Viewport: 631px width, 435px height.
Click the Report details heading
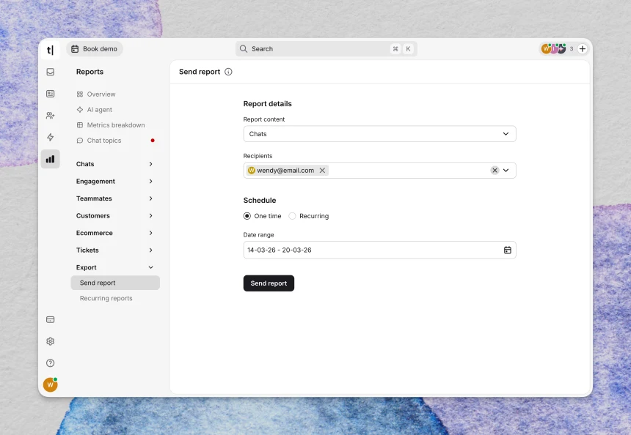tap(268, 104)
